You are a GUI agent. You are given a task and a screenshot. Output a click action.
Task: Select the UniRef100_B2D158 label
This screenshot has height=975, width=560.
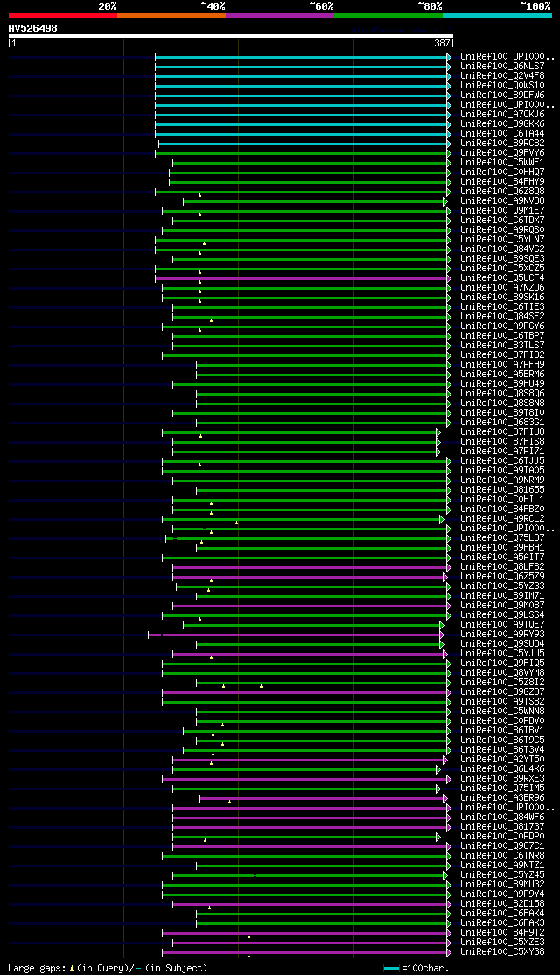point(503,904)
